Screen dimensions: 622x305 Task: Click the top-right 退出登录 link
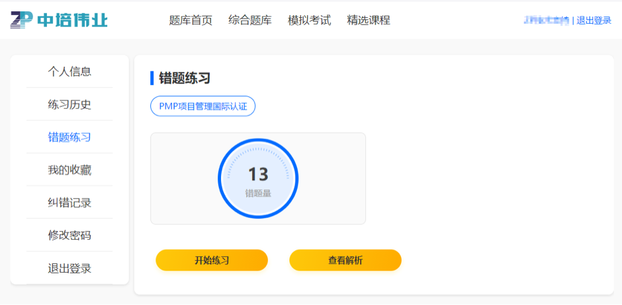[x=594, y=20]
